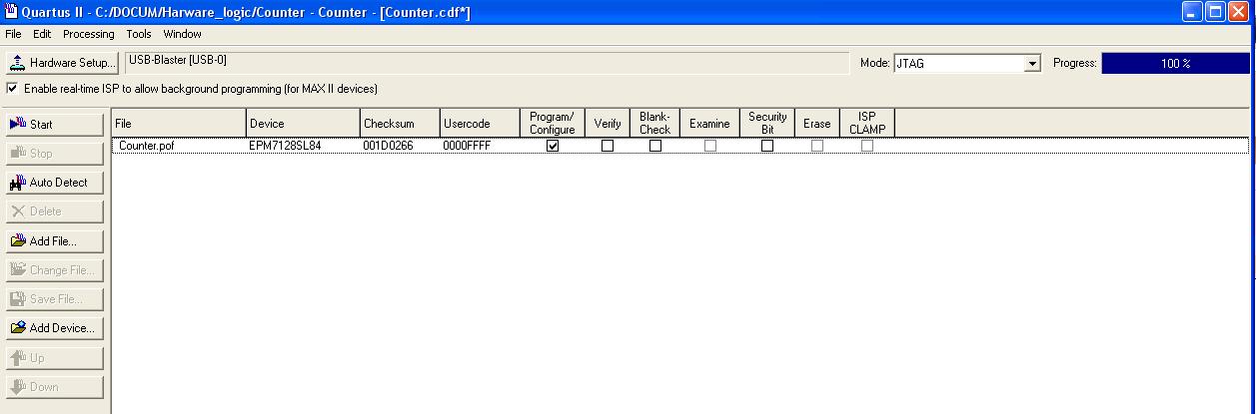The image size is (1256, 414).
Task: Expand the Mode JTAG dropdown
Action: coord(1033,64)
